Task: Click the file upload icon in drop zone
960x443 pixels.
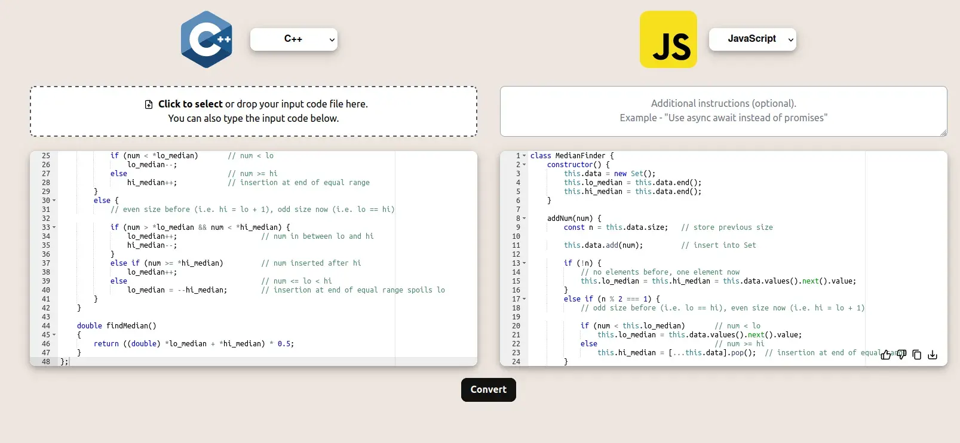Action: tap(149, 104)
